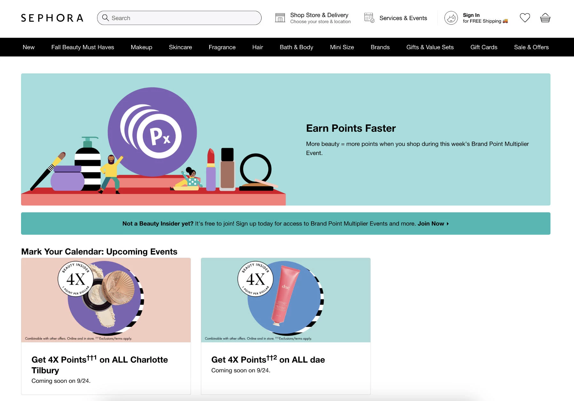Open the Bath & Body menu

pos(296,47)
